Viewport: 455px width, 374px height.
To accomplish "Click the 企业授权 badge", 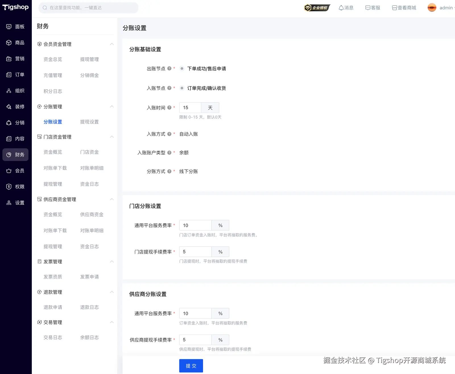I will (317, 8).
